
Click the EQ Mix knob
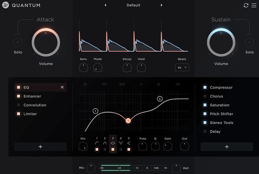[x=83, y=146]
